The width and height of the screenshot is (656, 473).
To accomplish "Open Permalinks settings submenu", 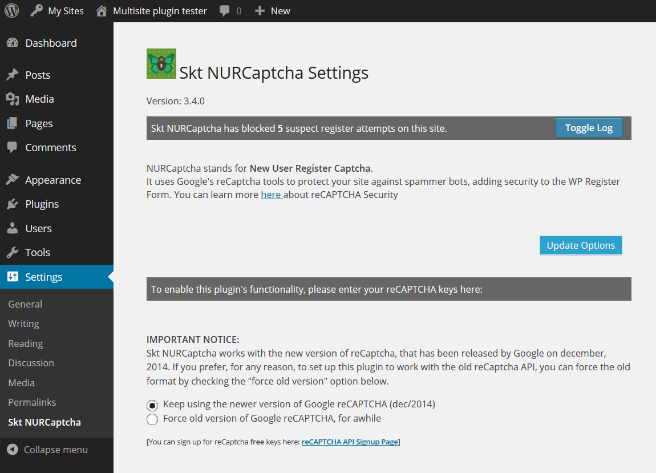I will tap(32, 402).
